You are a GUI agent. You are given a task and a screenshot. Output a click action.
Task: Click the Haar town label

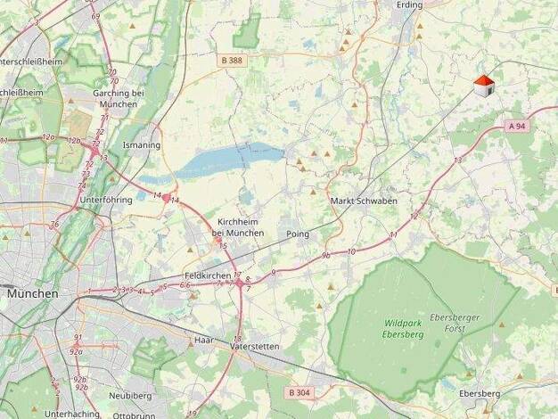[x=204, y=340]
